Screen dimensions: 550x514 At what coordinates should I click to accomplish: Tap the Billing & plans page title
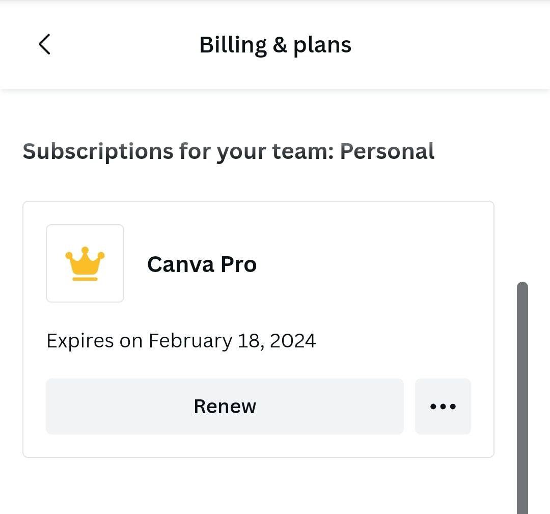(x=275, y=45)
